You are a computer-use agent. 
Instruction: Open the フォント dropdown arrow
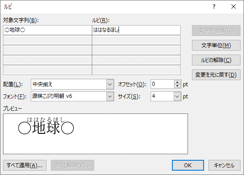110,97
